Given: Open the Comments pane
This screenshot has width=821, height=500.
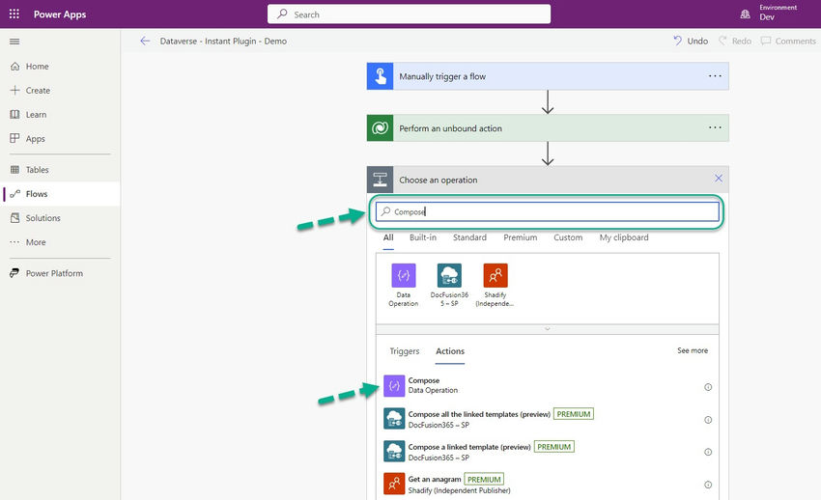Looking at the screenshot, I should (x=788, y=41).
